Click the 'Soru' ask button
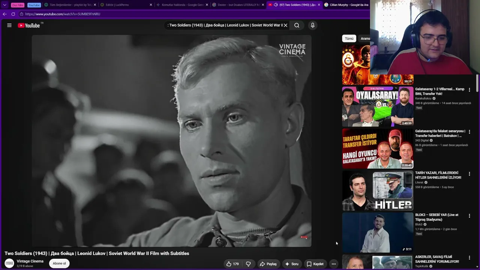The width and height of the screenshot is (480, 270). 291,264
